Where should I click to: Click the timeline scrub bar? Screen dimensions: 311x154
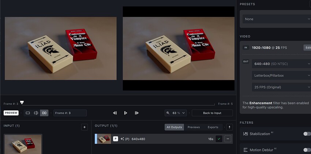click(x=118, y=105)
